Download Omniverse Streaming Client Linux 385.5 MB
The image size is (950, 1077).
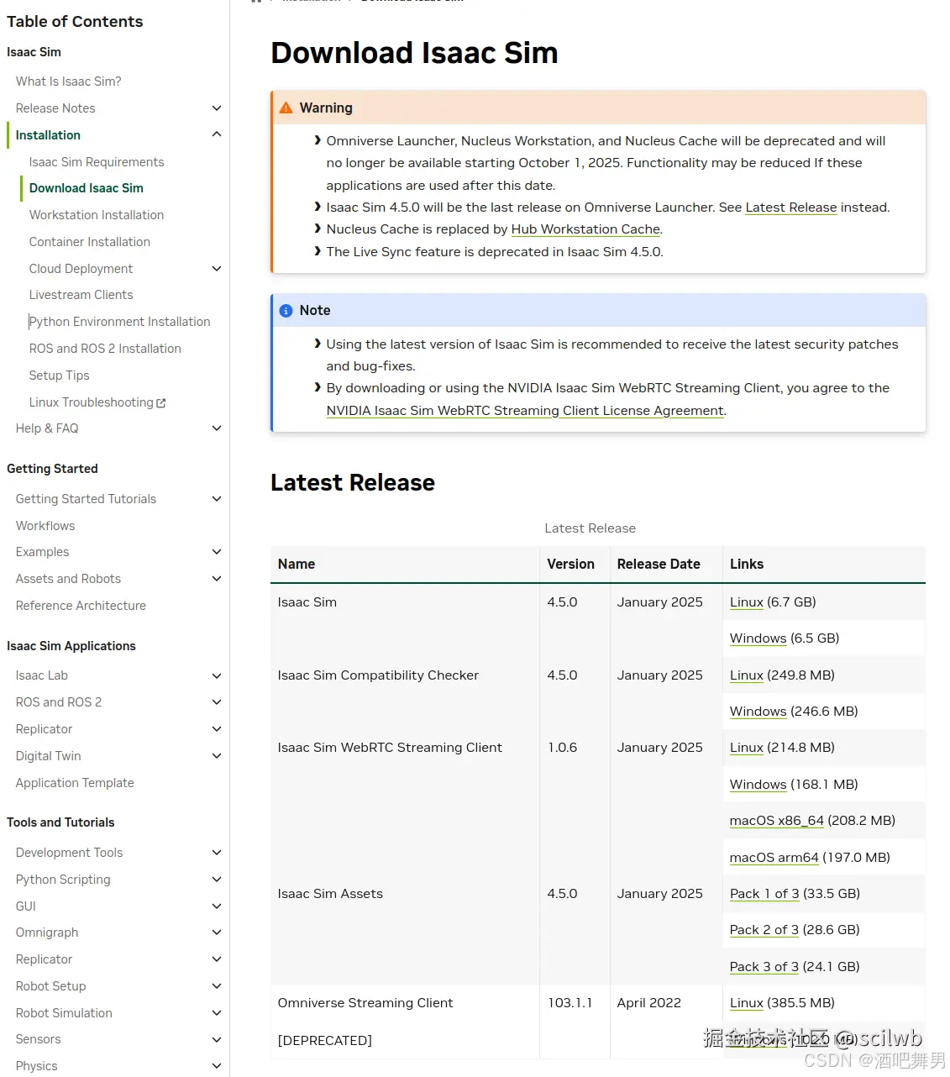[747, 1003]
